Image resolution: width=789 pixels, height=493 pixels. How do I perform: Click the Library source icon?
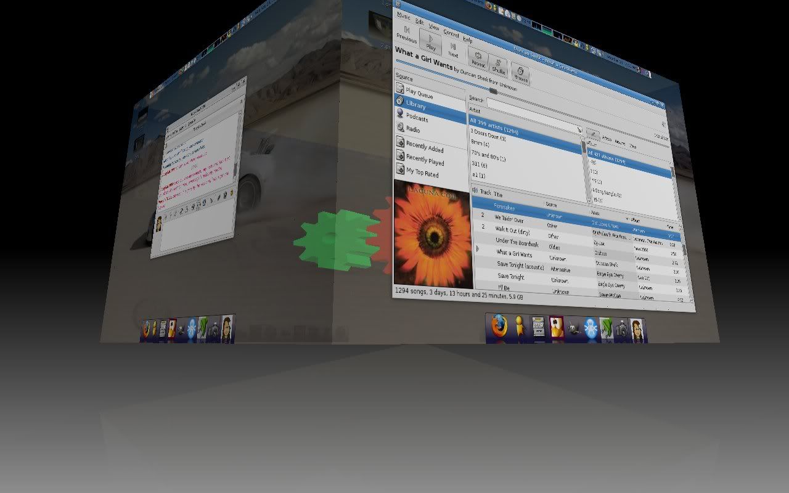pos(400,101)
